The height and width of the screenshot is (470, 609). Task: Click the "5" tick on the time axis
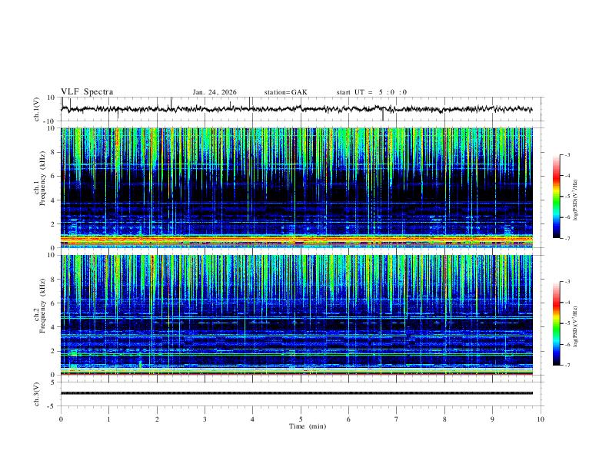tap(301, 419)
